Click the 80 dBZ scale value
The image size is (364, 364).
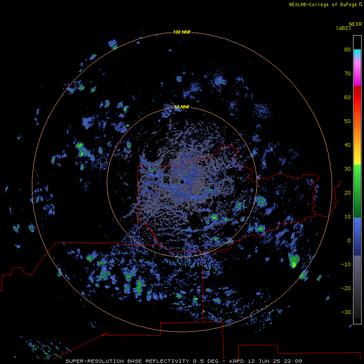click(x=347, y=50)
